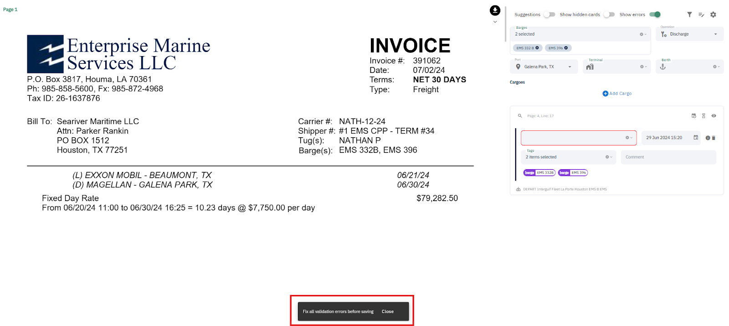Click the calendar-clock icon on the card
Viewport: 729px width, 326px height.
click(x=693, y=116)
